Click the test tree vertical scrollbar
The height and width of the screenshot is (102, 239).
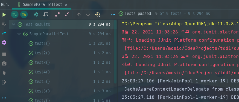pos(115,51)
